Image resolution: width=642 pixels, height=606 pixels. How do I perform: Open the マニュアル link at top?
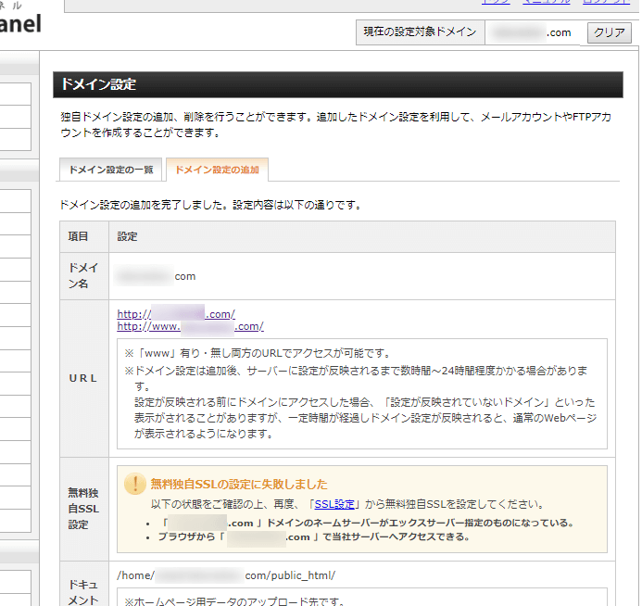coord(547,3)
